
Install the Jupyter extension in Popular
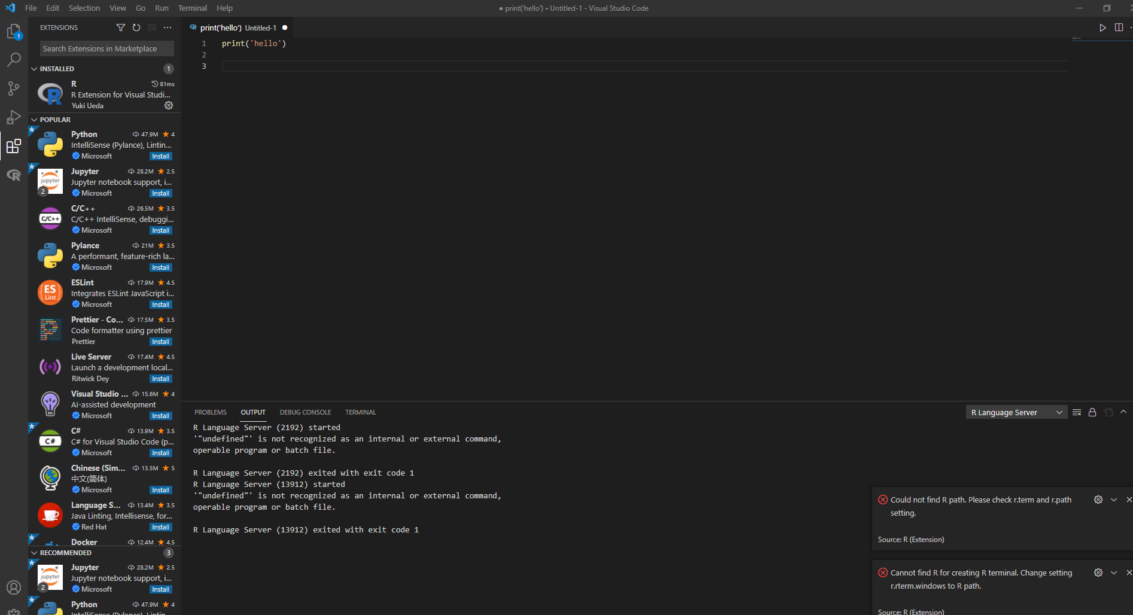pyautogui.click(x=161, y=193)
